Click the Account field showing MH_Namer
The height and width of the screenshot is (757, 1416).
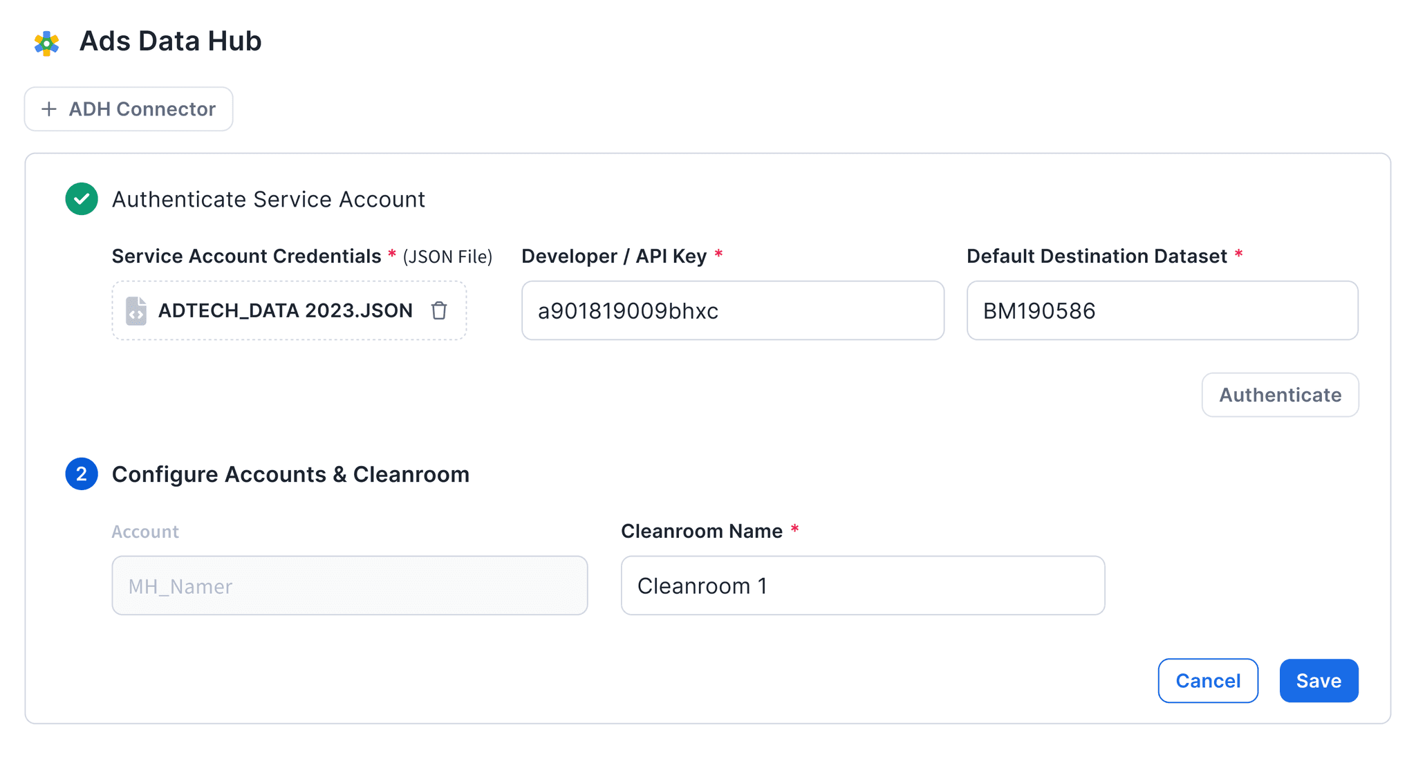pyautogui.click(x=349, y=586)
